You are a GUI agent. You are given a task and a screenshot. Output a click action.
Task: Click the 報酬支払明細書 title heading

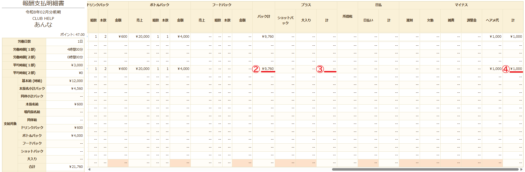(x=43, y=4)
